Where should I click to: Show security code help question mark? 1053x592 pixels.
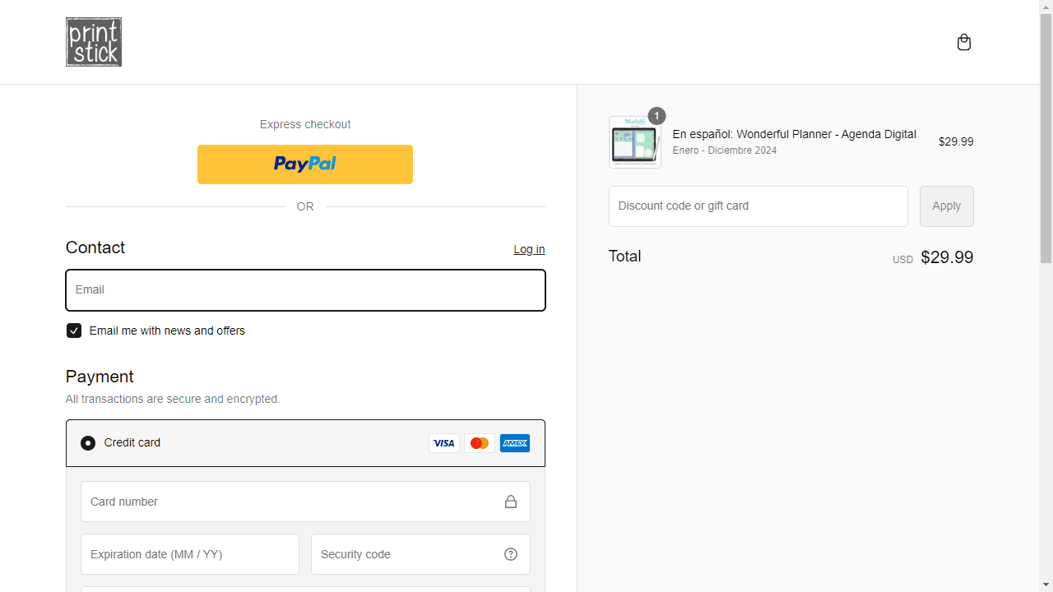[x=511, y=554]
